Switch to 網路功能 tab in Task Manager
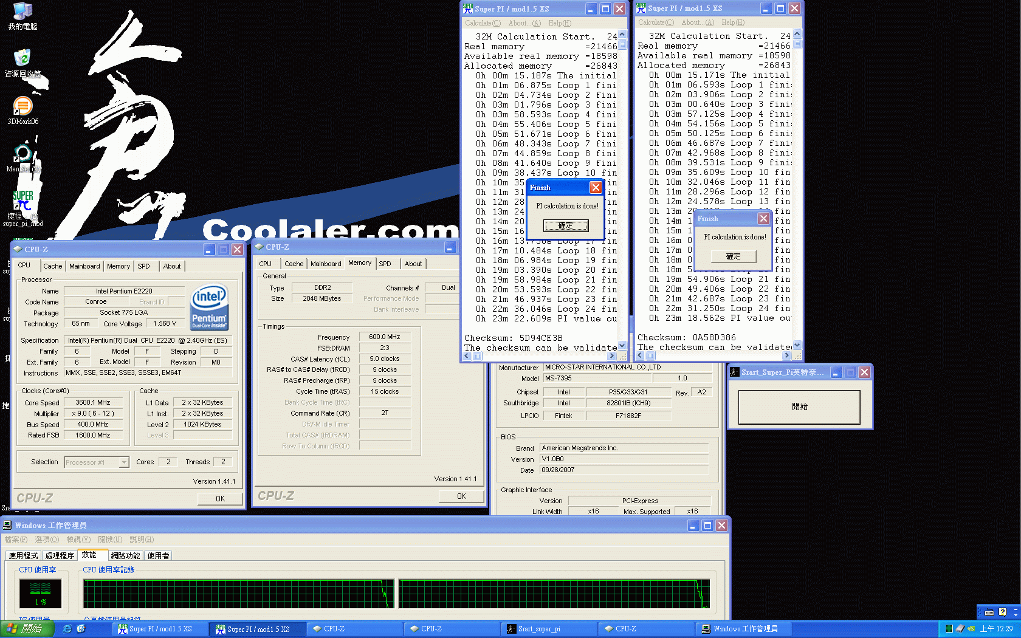 tap(125, 555)
